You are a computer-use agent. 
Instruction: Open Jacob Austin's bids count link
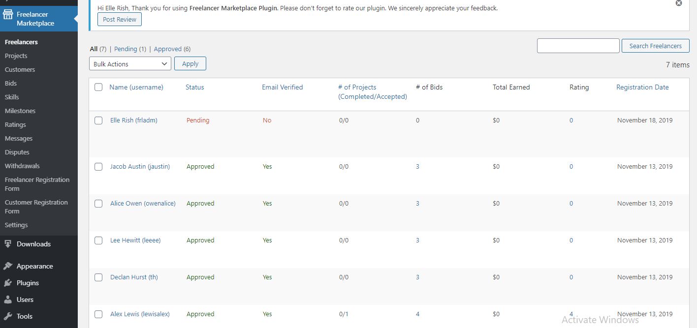[x=417, y=166]
